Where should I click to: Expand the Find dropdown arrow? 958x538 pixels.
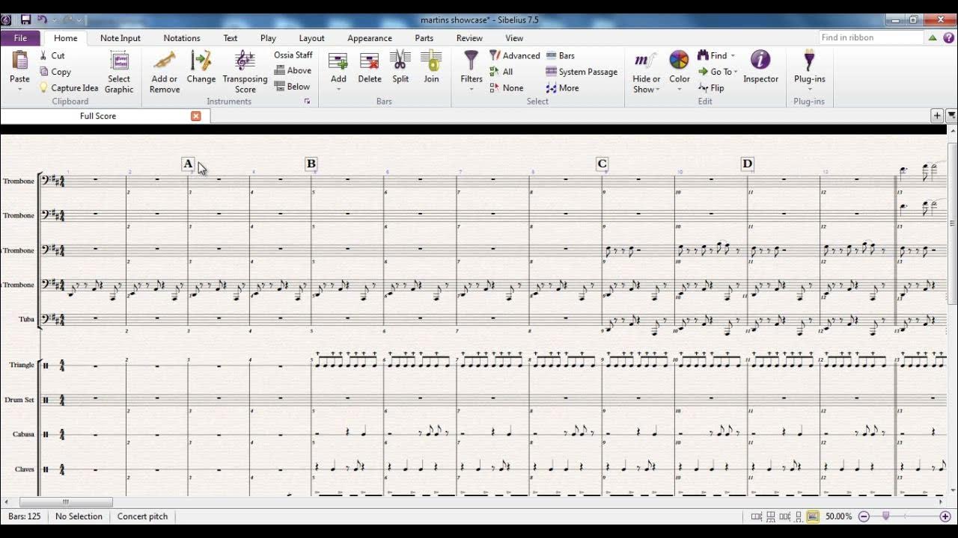pos(733,55)
